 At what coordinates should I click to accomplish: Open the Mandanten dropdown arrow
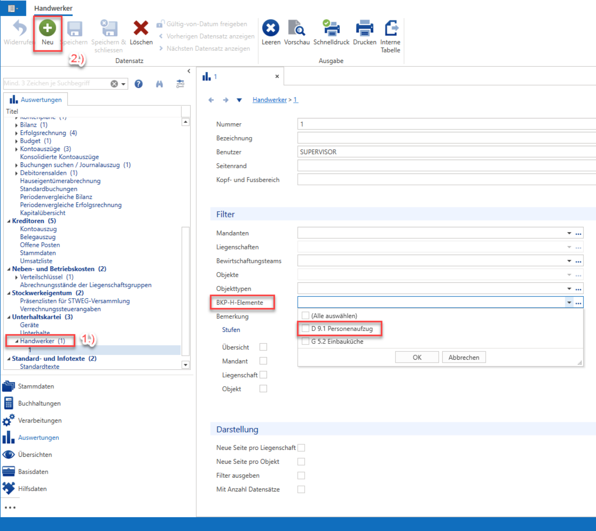click(x=569, y=233)
